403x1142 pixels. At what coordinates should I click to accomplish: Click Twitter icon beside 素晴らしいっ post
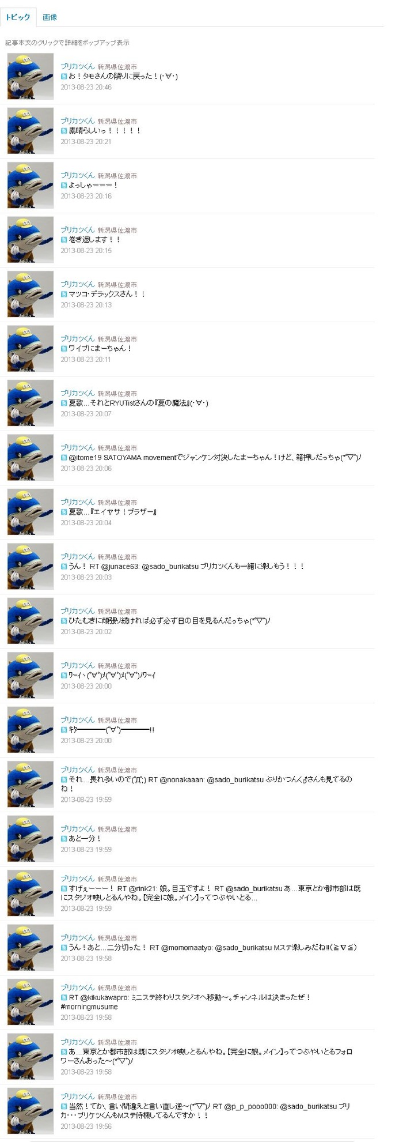(x=64, y=131)
